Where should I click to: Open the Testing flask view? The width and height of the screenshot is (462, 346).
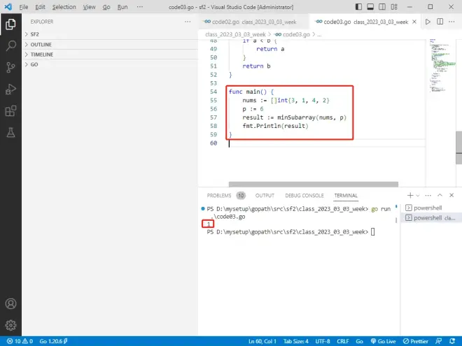10,132
